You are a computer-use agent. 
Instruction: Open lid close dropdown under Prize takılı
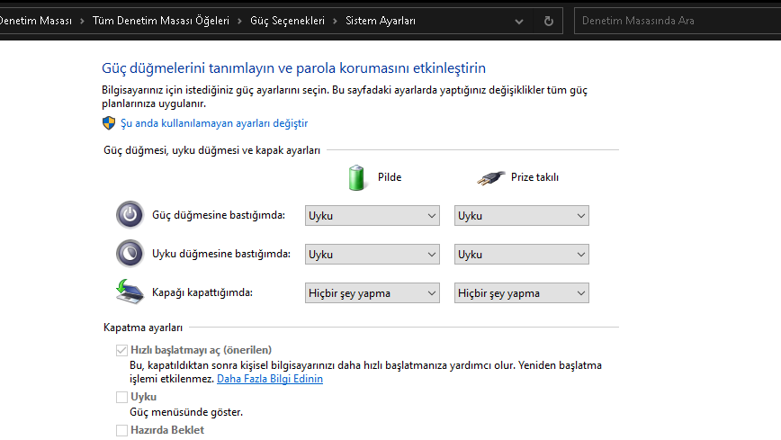click(522, 292)
